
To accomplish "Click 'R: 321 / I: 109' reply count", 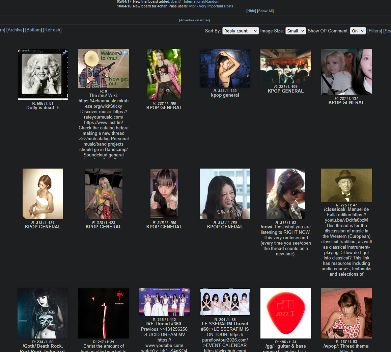I will (x=285, y=86).
